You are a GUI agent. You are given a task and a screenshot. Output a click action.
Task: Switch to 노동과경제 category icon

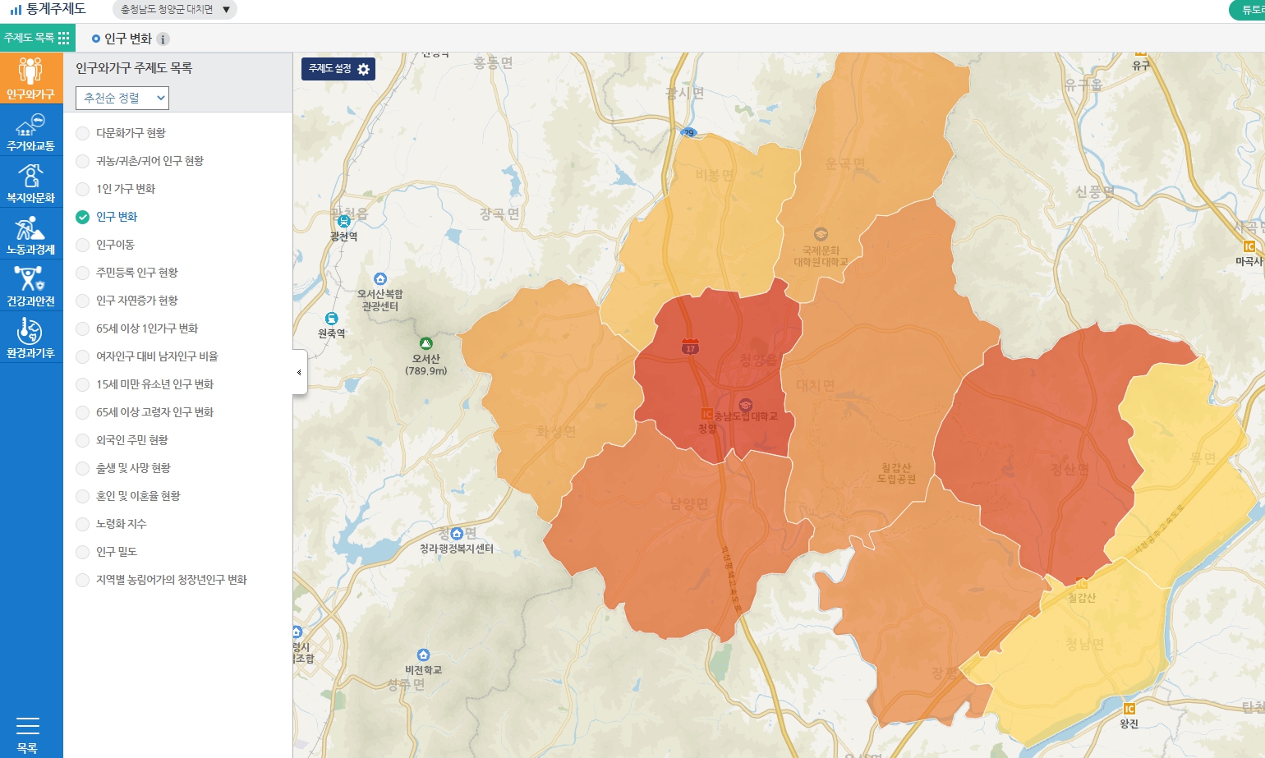[31, 234]
